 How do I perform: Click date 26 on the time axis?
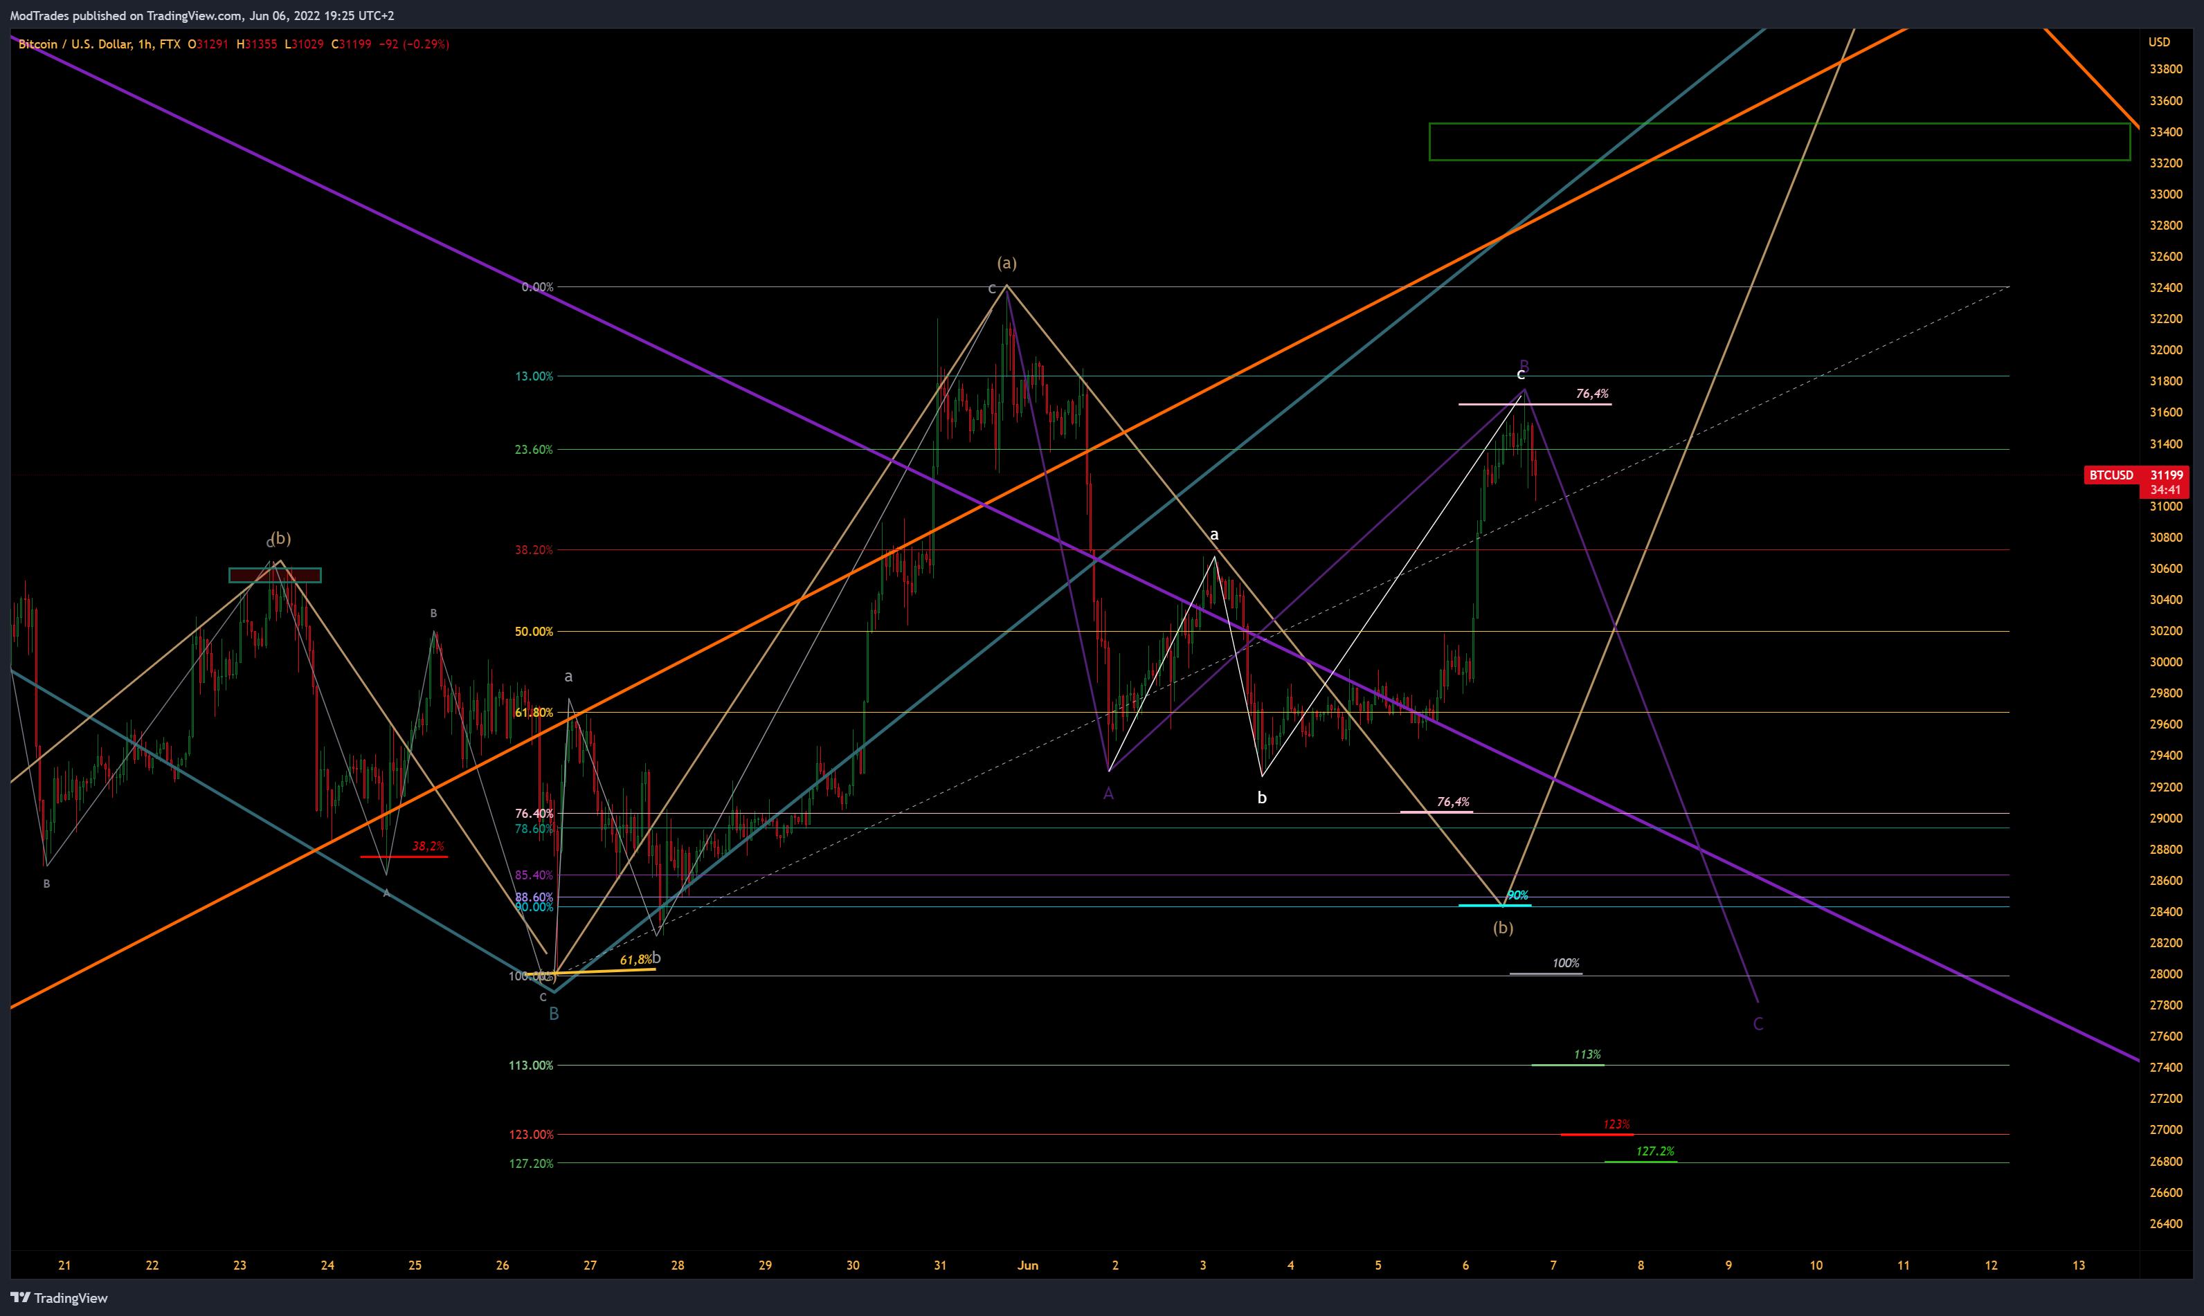click(503, 1265)
